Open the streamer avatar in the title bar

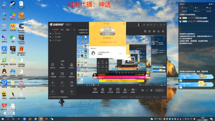[139, 25]
